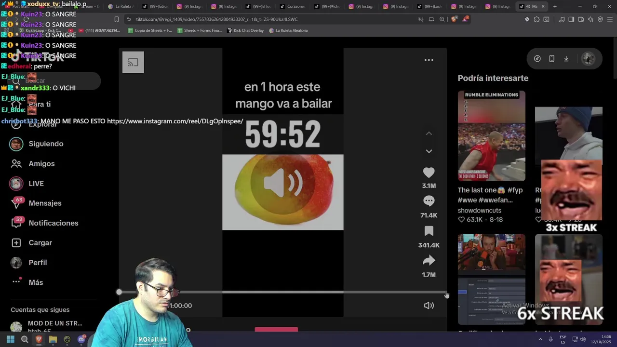Click the phone app icon at top right

tap(551, 59)
